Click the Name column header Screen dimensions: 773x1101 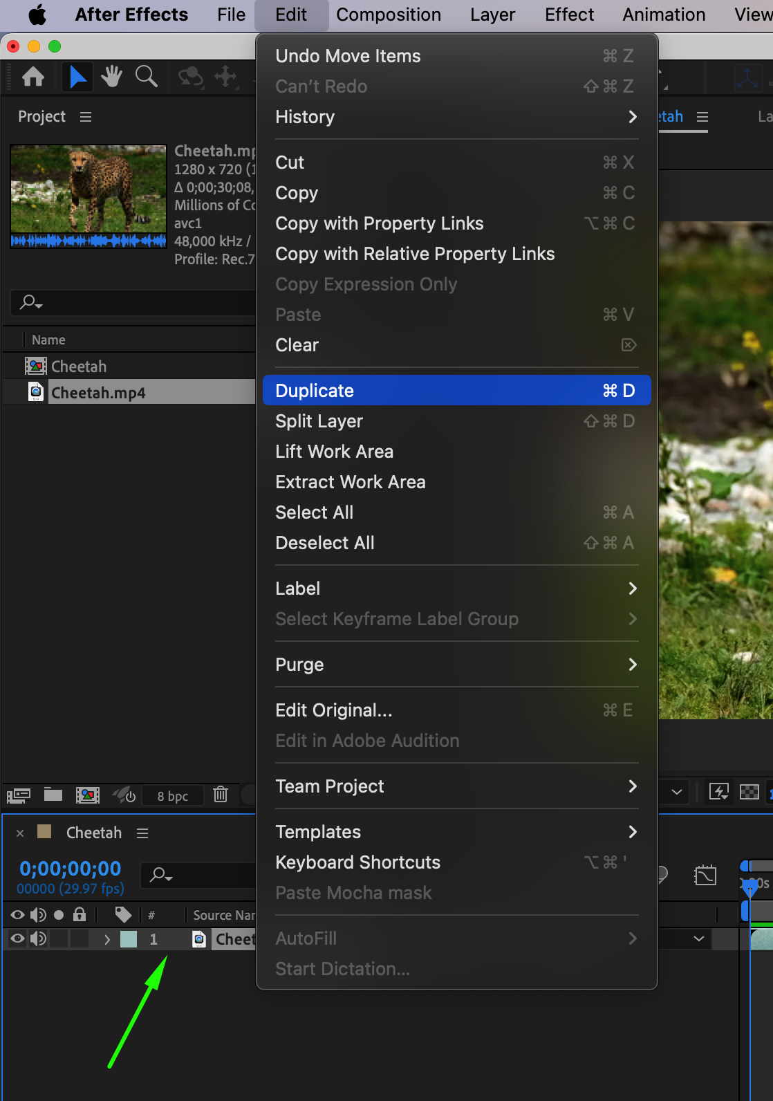pos(48,340)
